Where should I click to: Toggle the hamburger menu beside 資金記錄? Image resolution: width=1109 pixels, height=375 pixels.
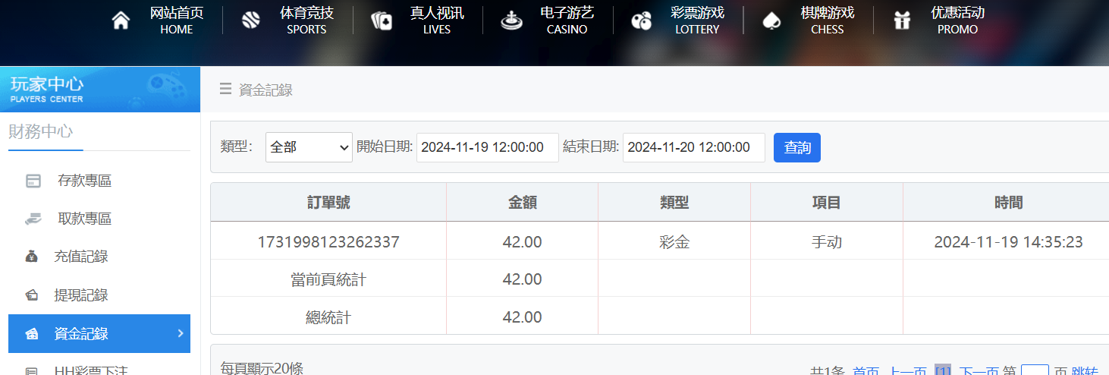(x=225, y=90)
